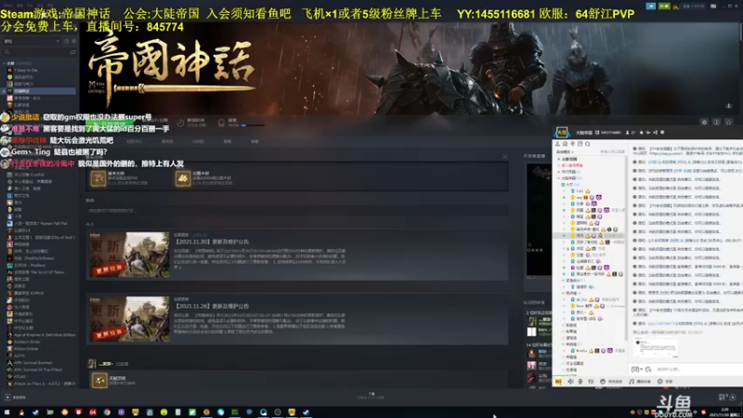Open the 【2021.11.30】更新及维护公告 headline
Screen dimensions: 743x418
click(212, 242)
